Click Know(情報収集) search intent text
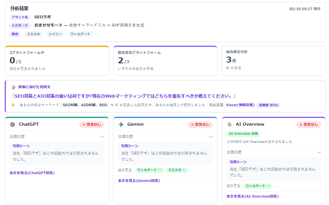The image size is (329, 205). coord(240,105)
